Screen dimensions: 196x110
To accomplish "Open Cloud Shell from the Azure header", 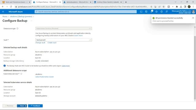I will (141, 12).
